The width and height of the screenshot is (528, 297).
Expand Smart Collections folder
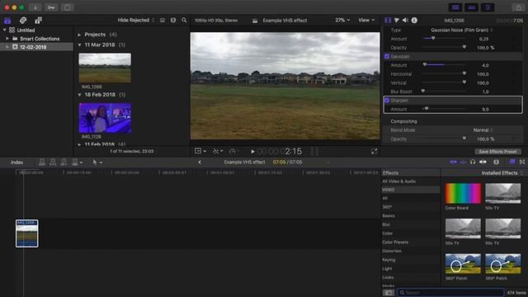(7, 39)
